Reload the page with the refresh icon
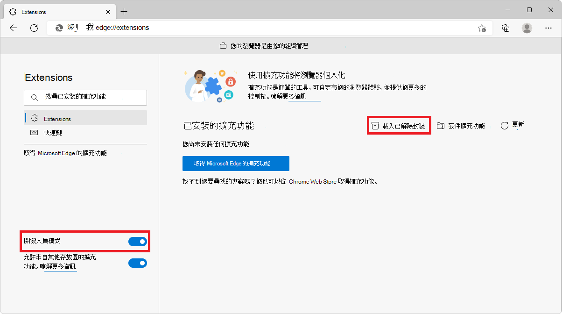The width and height of the screenshot is (562, 314). (x=34, y=28)
